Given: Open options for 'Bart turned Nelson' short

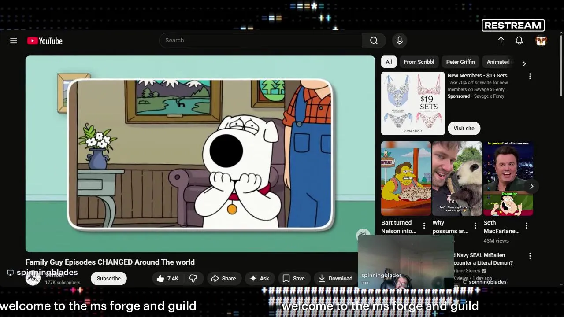Looking at the screenshot, I should pos(424,226).
